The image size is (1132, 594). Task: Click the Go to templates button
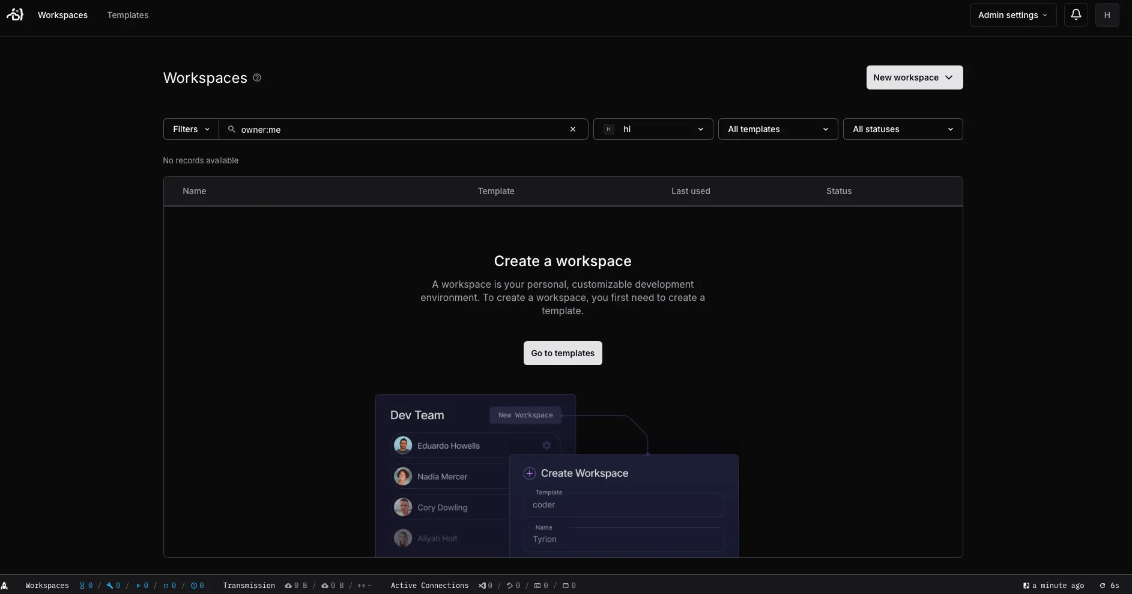pyautogui.click(x=563, y=353)
